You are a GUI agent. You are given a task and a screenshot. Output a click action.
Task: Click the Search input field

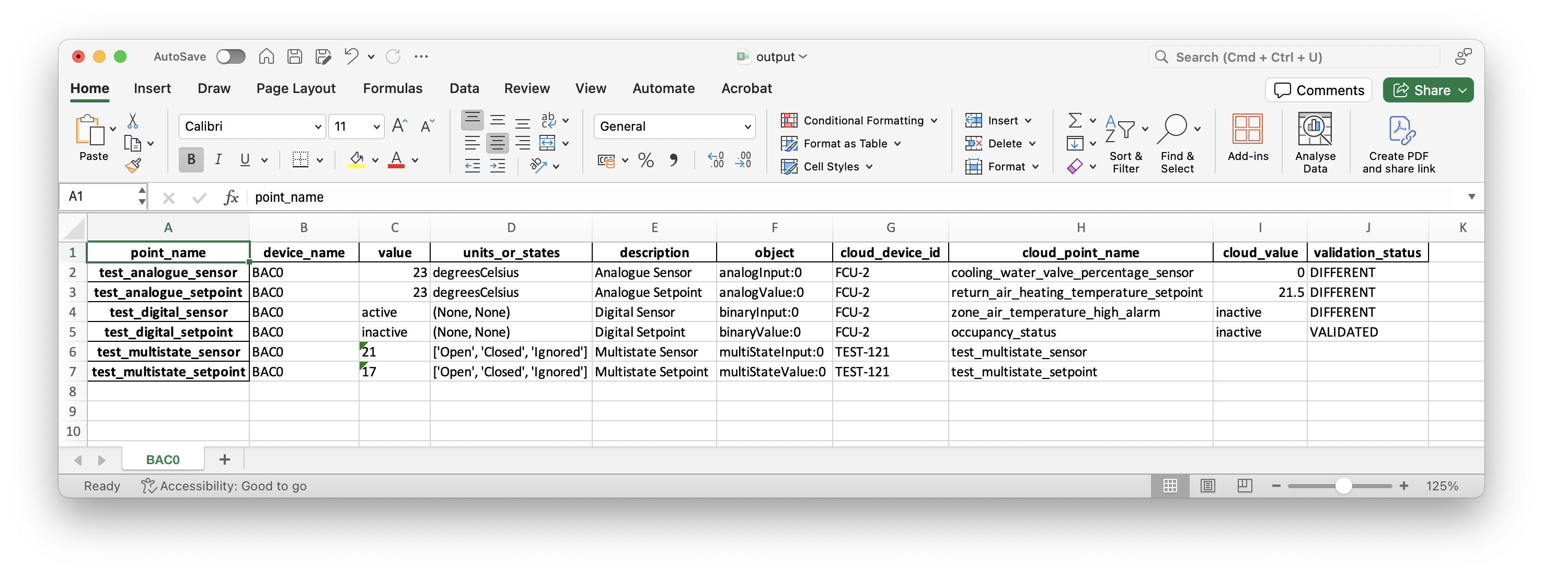(x=1294, y=57)
